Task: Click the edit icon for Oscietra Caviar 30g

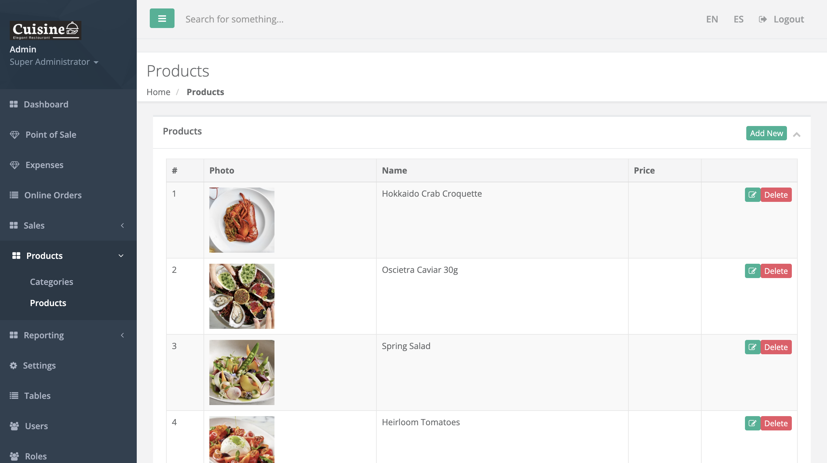Action: point(752,271)
